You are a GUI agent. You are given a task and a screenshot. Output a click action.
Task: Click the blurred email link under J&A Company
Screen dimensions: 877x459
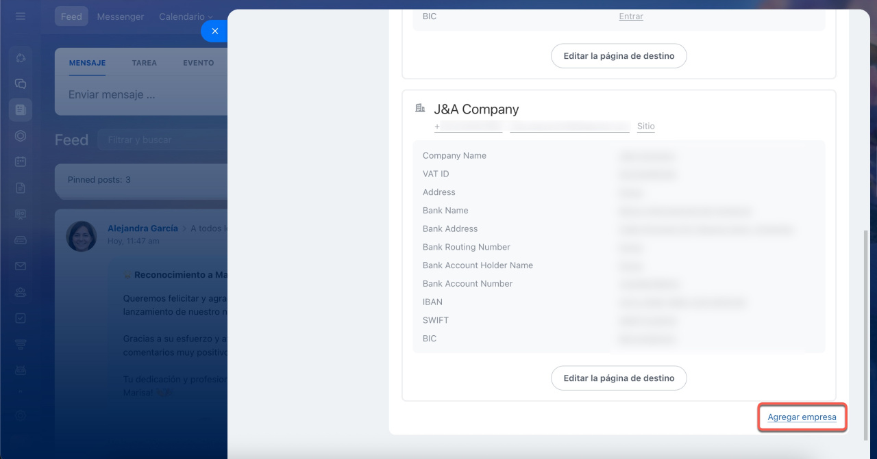pos(569,127)
